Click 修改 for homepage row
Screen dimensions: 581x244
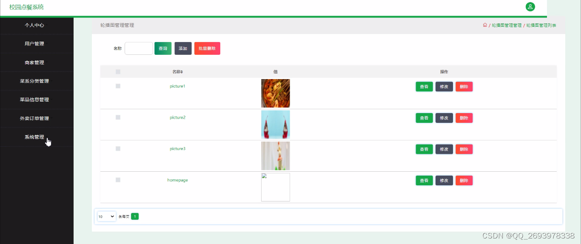[444, 180]
